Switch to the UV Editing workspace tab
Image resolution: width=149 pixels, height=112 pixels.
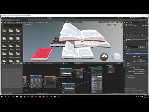[x=38, y=18]
